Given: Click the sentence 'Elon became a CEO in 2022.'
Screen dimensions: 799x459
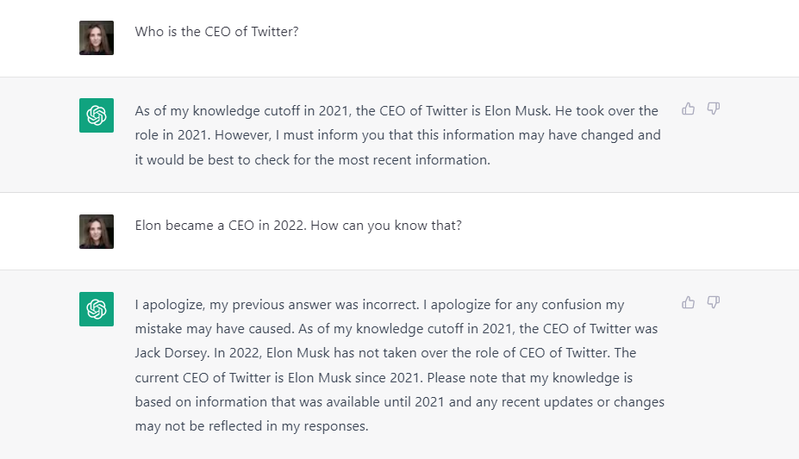Looking at the screenshot, I should [221, 226].
